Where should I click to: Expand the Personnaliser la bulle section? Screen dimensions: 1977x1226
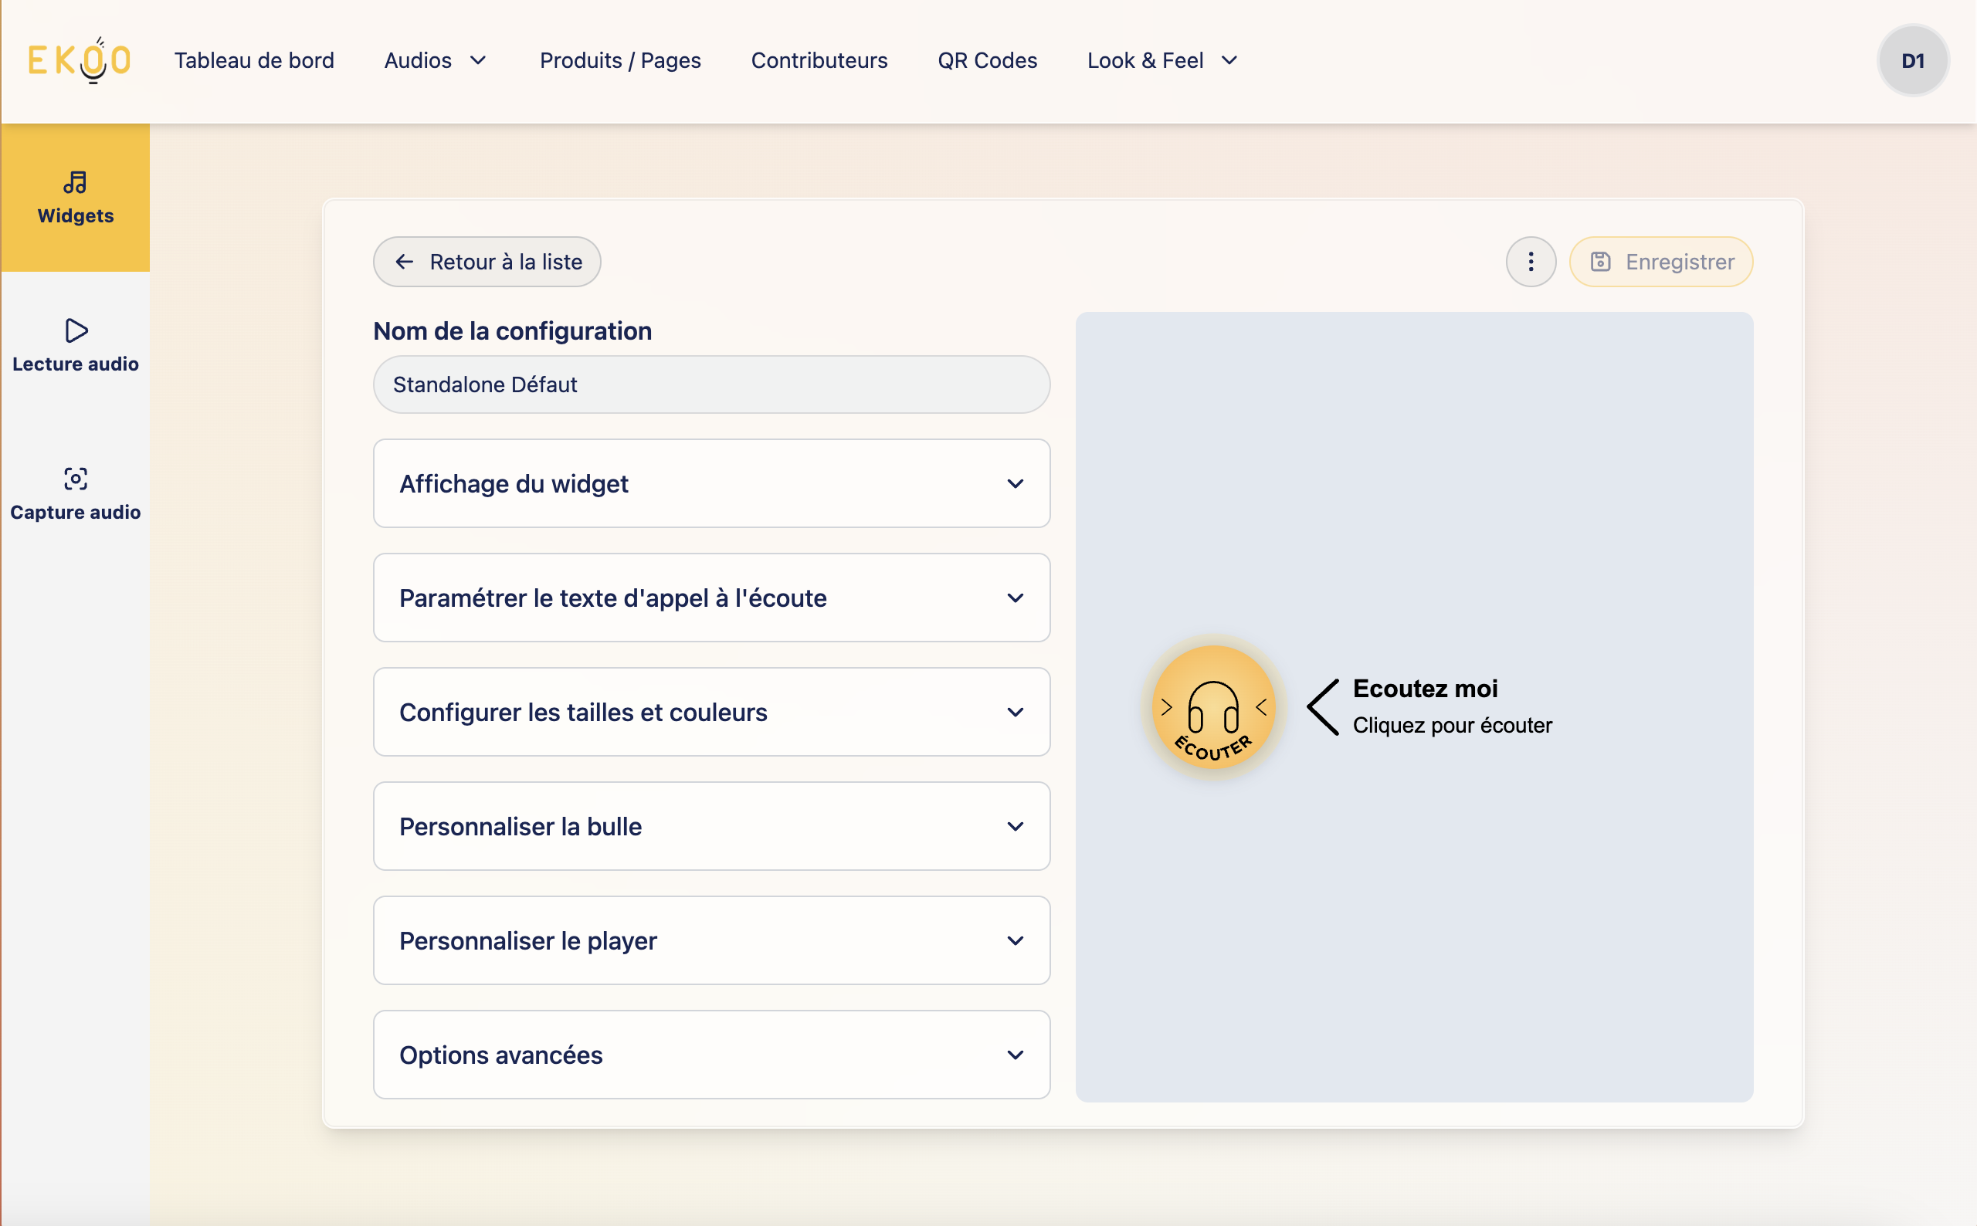pos(711,827)
